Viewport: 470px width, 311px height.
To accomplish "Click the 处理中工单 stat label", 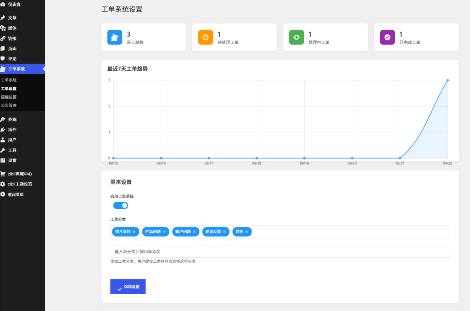I will (319, 42).
